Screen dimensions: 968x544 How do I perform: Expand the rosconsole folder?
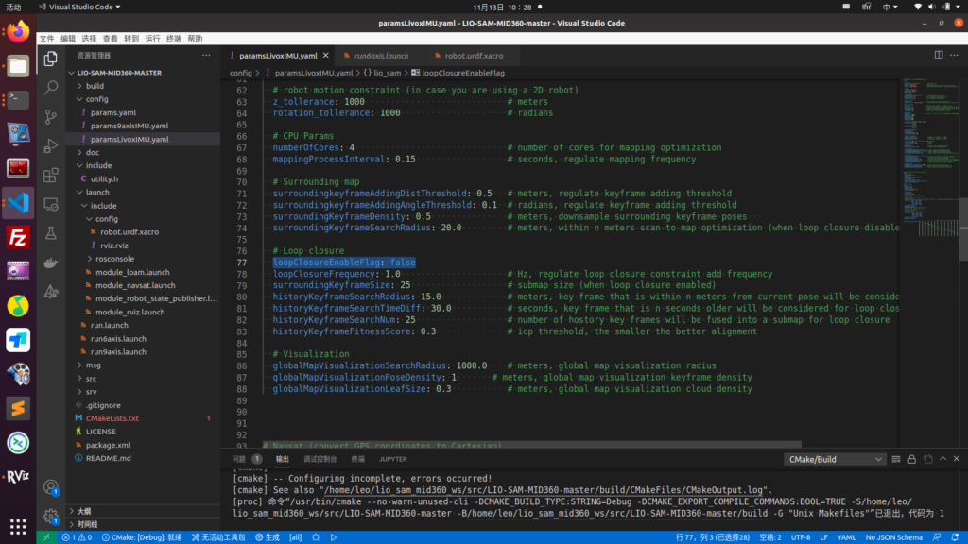click(144, 259)
